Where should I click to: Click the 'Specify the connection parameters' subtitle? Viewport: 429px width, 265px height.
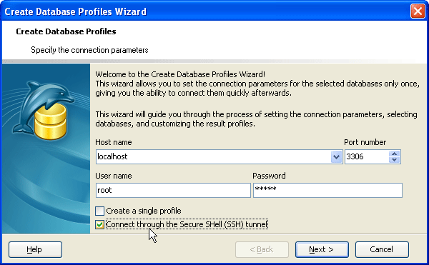tap(89, 50)
